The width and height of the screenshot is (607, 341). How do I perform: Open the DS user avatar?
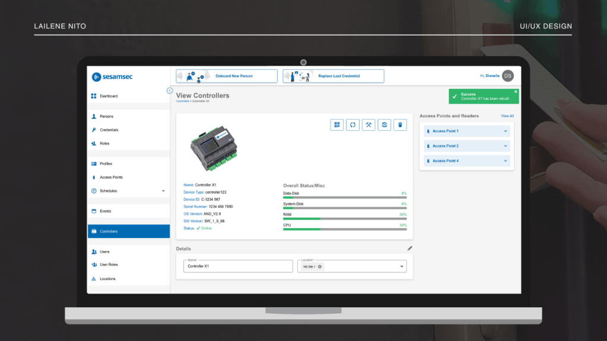pos(507,76)
